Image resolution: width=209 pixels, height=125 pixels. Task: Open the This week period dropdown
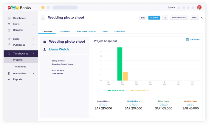pyautogui.click(x=193, y=39)
